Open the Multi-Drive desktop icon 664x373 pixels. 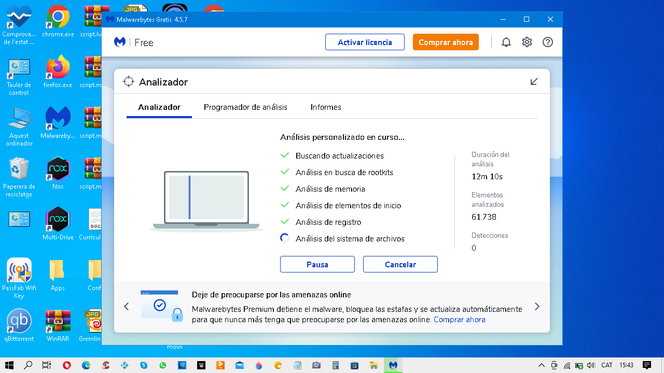click(58, 224)
